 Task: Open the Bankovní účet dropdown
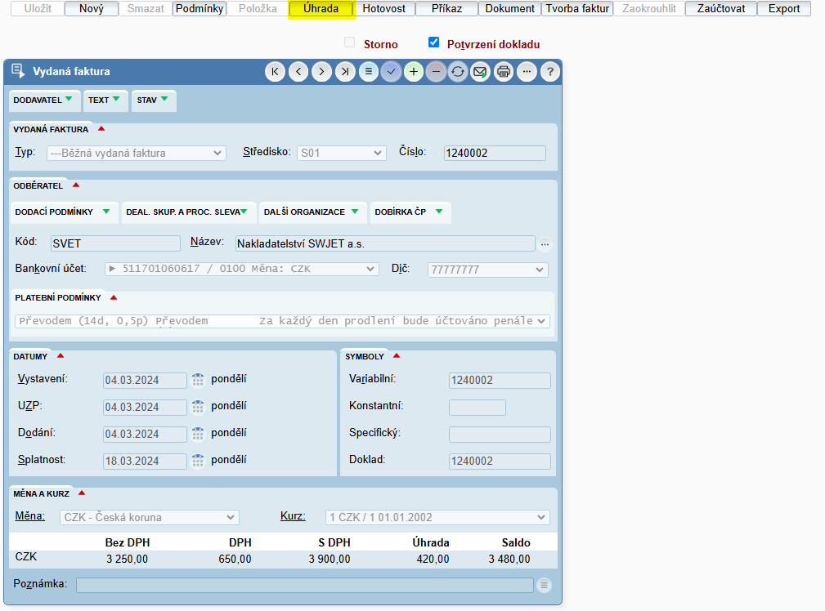(242, 269)
